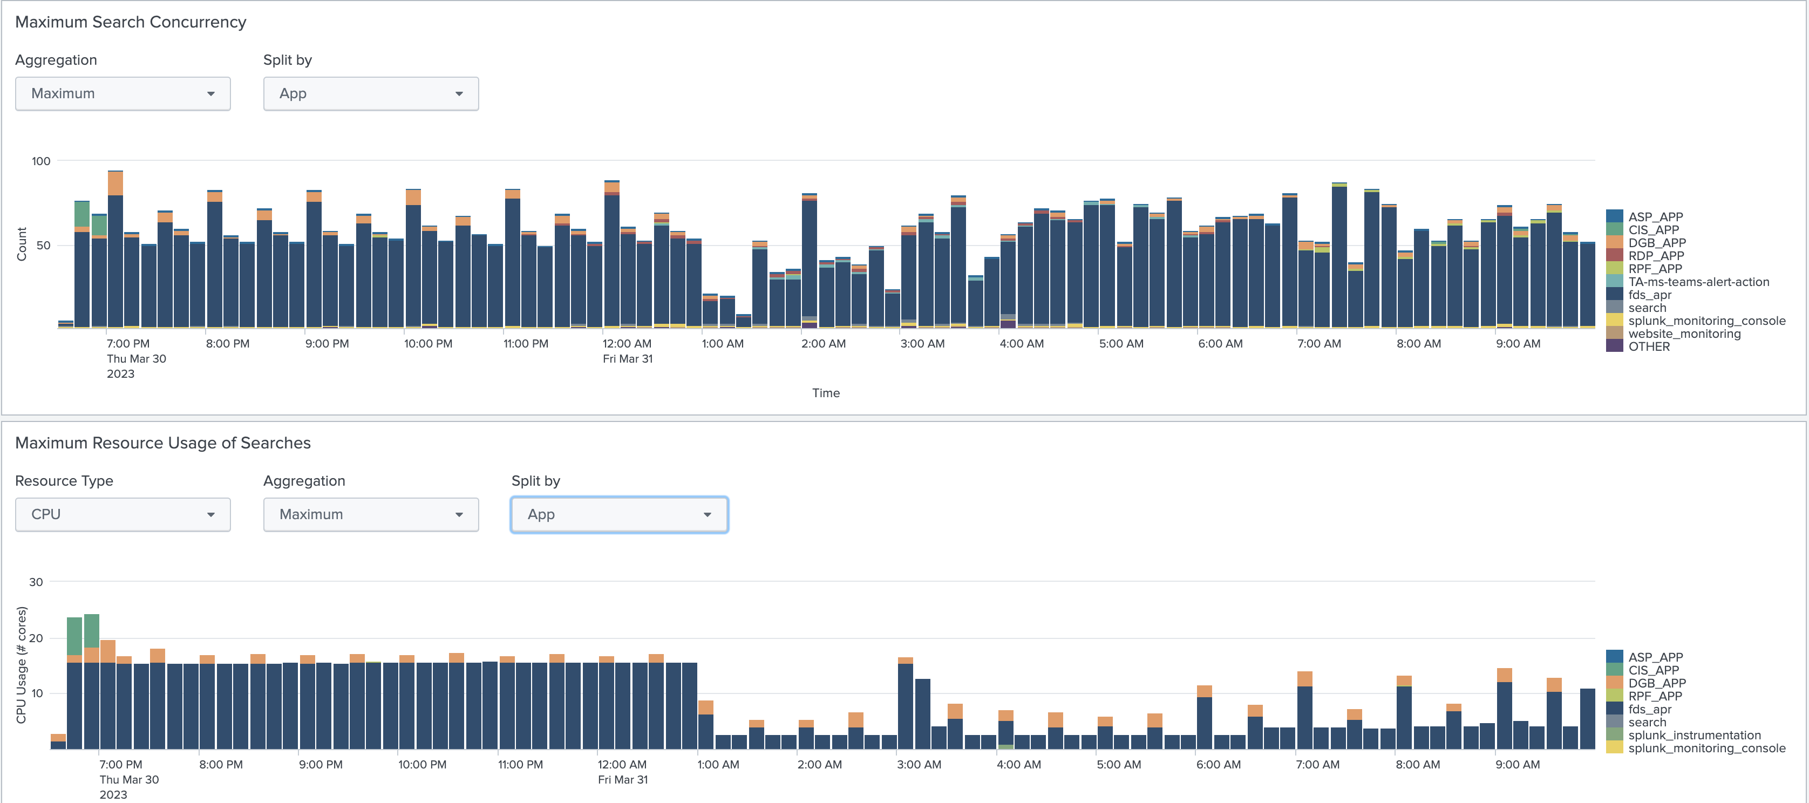Screen dimensions: 1809x803
Task: Click 9:00 AM tick label on concurrency chart
Action: pyautogui.click(x=1518, y=343)
